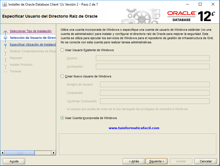Go to Especificar Ubicación de Instalación step
This screenshot has height=166, width=220.
point(33,44)
